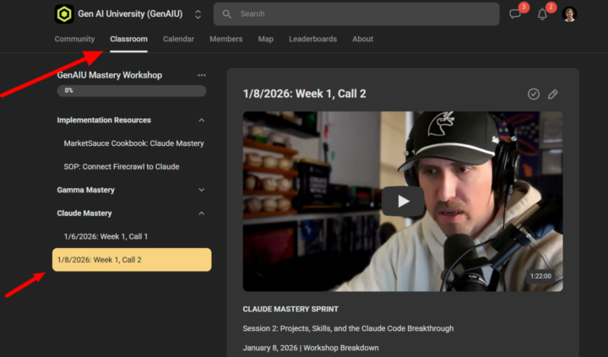608x357 pixels.
Task: Select the Classroom tab
Action: click(x=128, y=39)
